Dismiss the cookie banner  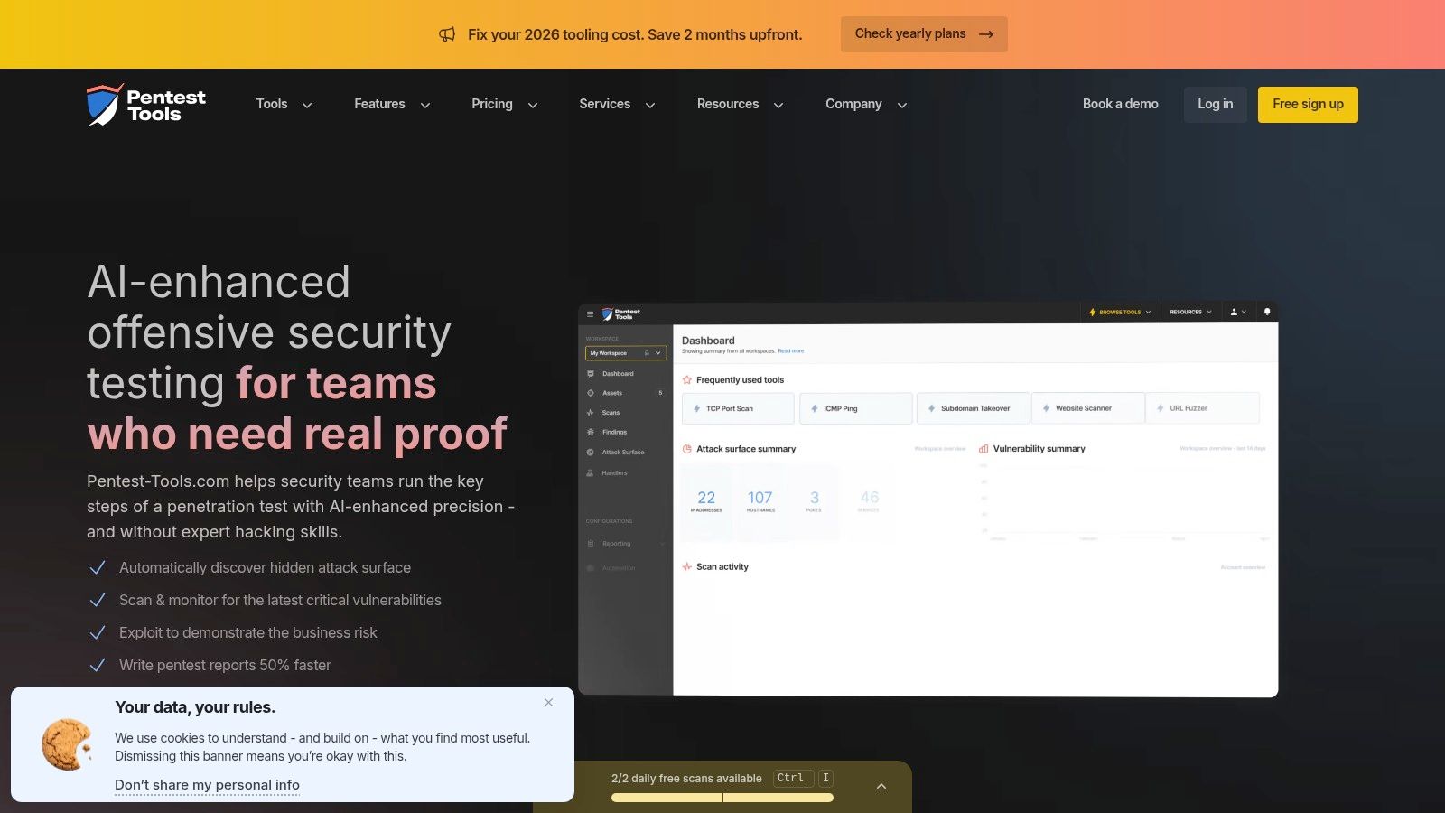pyautogui.click(x=548, y=702)
